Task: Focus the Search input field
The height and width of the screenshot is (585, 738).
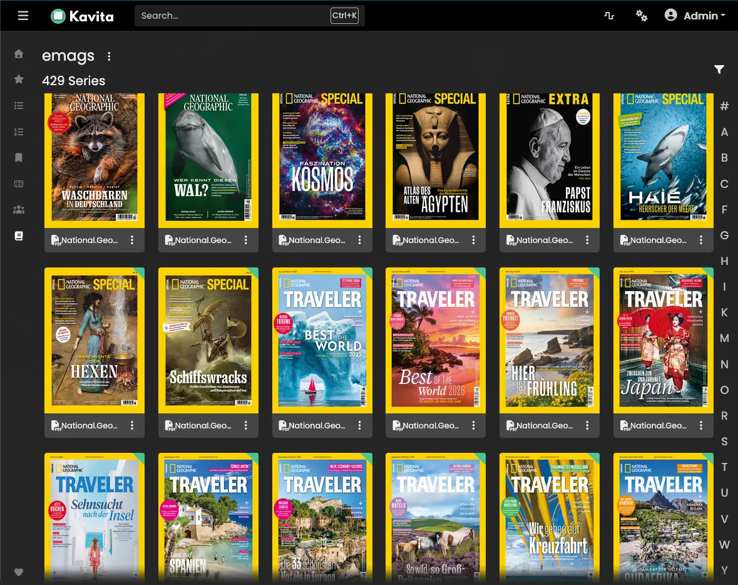Action: pos(250,16)
